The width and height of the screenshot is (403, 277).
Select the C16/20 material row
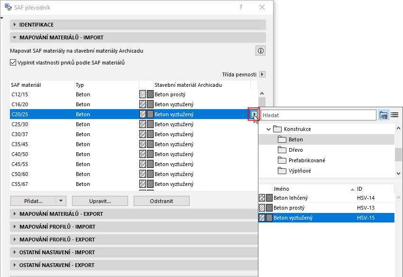click(134, 104)
